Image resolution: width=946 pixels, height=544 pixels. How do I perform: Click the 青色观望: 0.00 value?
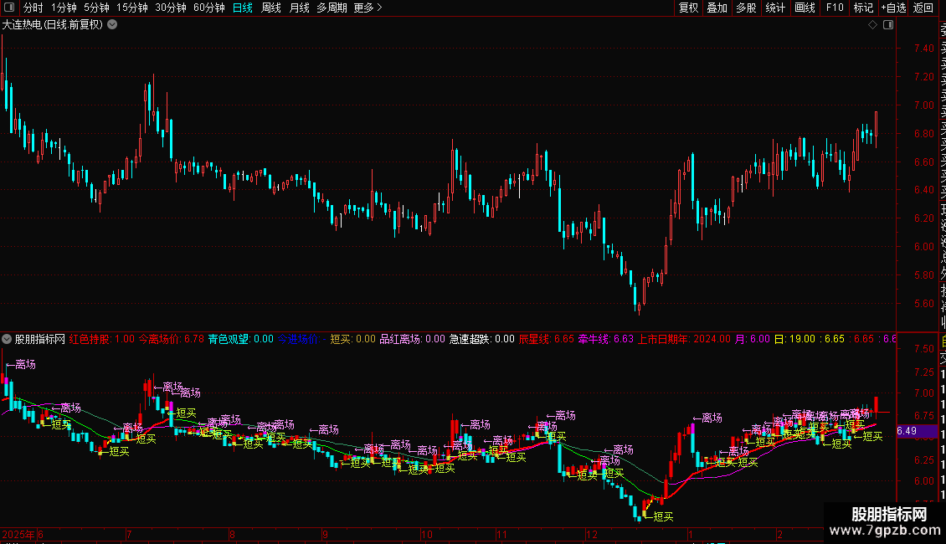(x=241, y=339)
